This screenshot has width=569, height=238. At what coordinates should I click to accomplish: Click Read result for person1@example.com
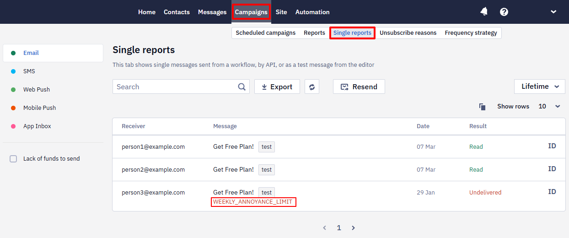[476, 147]
